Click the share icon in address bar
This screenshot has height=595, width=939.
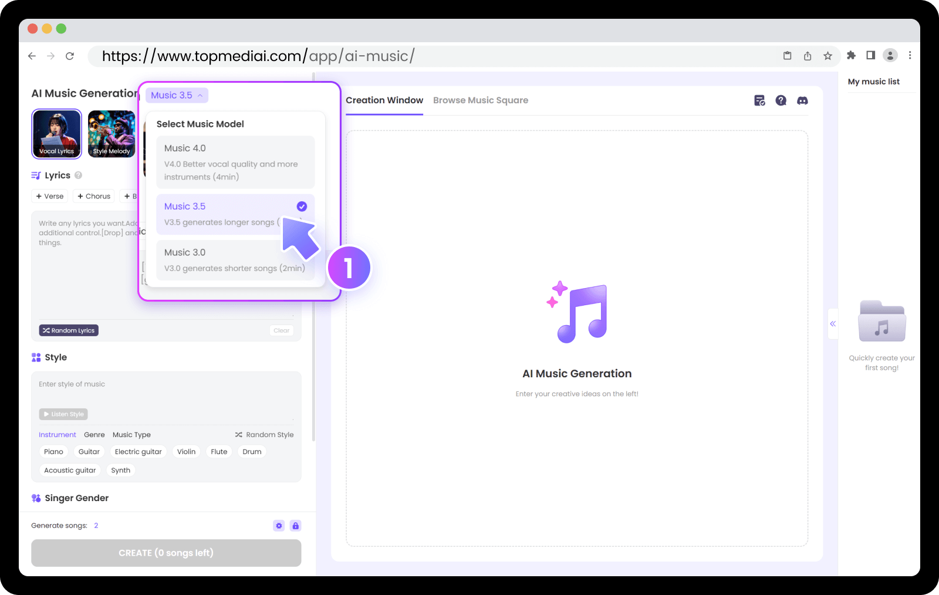pyautogui.click(x=808, y=56)
